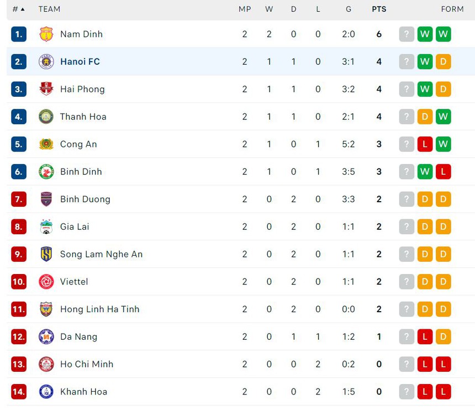Click the Binh Dinh club crest
Viewport: 475px width, 410px height.
[47, 172]
